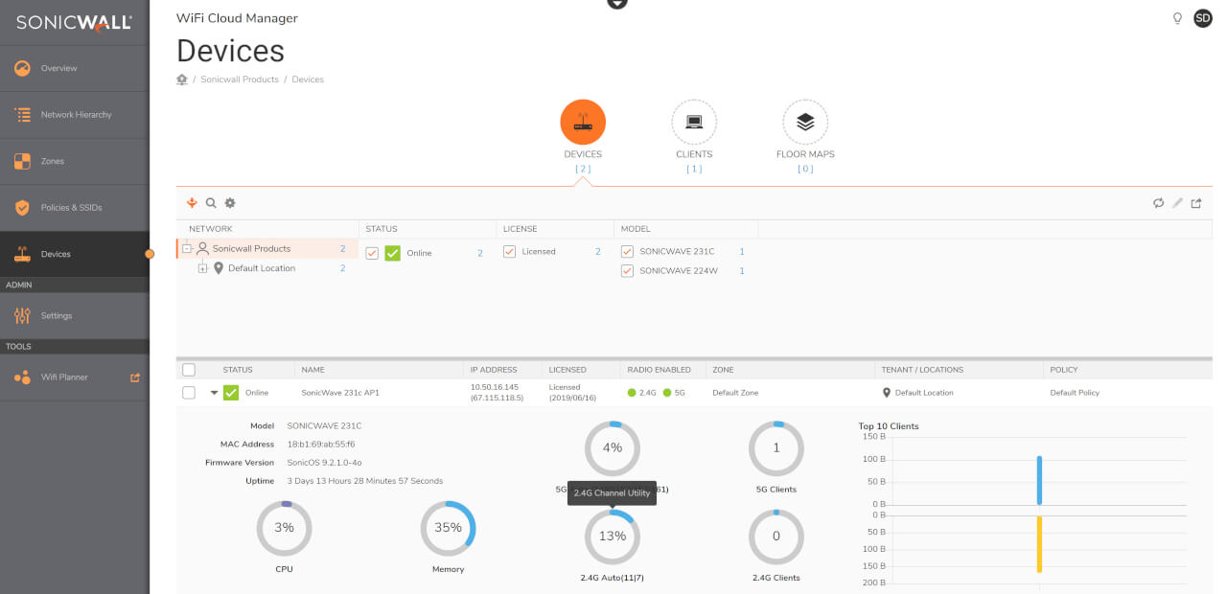Expand the Default Location tree node
1227x594 pixels.
pyautogui.click(x=202, y=268)
